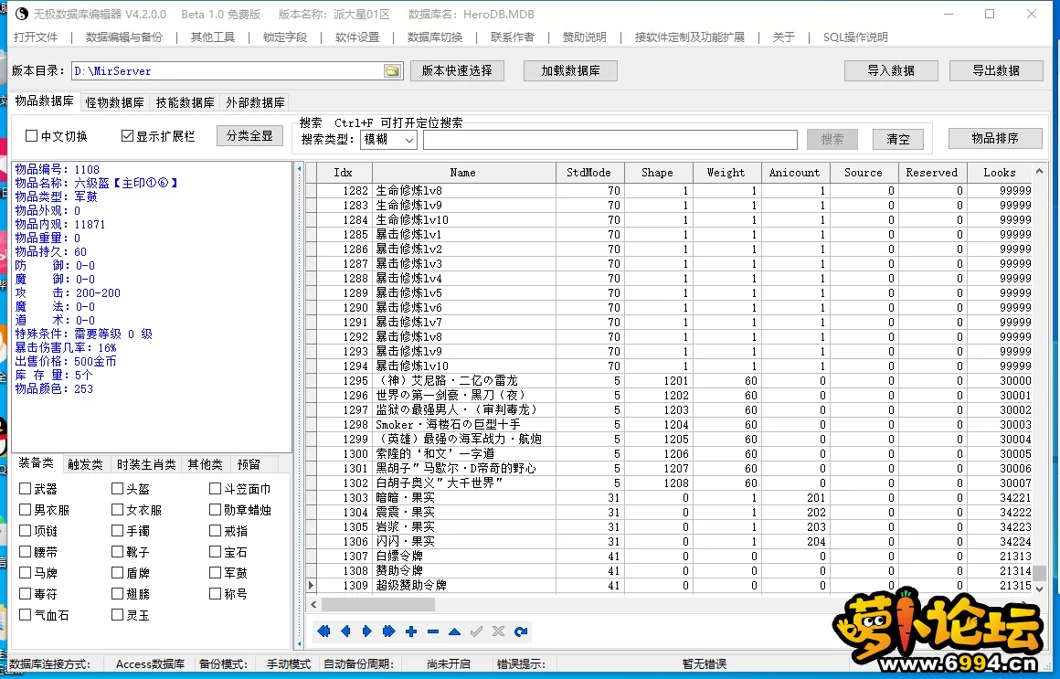Select the 触发类 tab
The width and height of the screenshot is (1060, 679).
85,464
